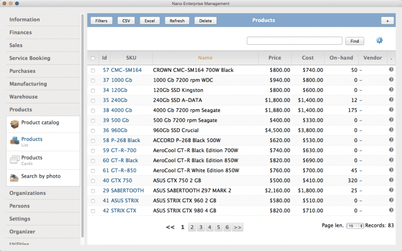Open Products Cards view icon
This screenshot has height=251, width=402.
pyautogui.click(x=15, y=160)
